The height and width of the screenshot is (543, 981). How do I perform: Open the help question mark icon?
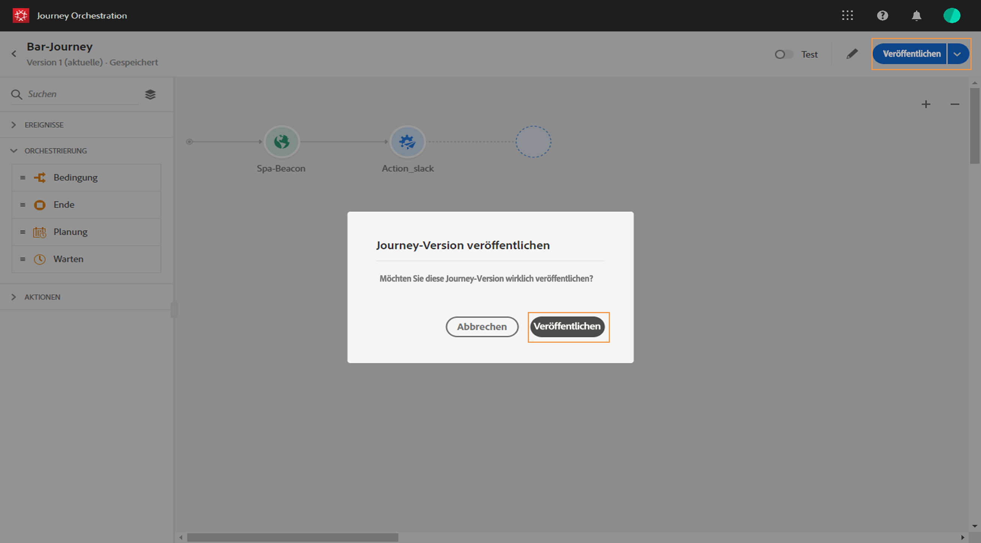tap(882, 16)
